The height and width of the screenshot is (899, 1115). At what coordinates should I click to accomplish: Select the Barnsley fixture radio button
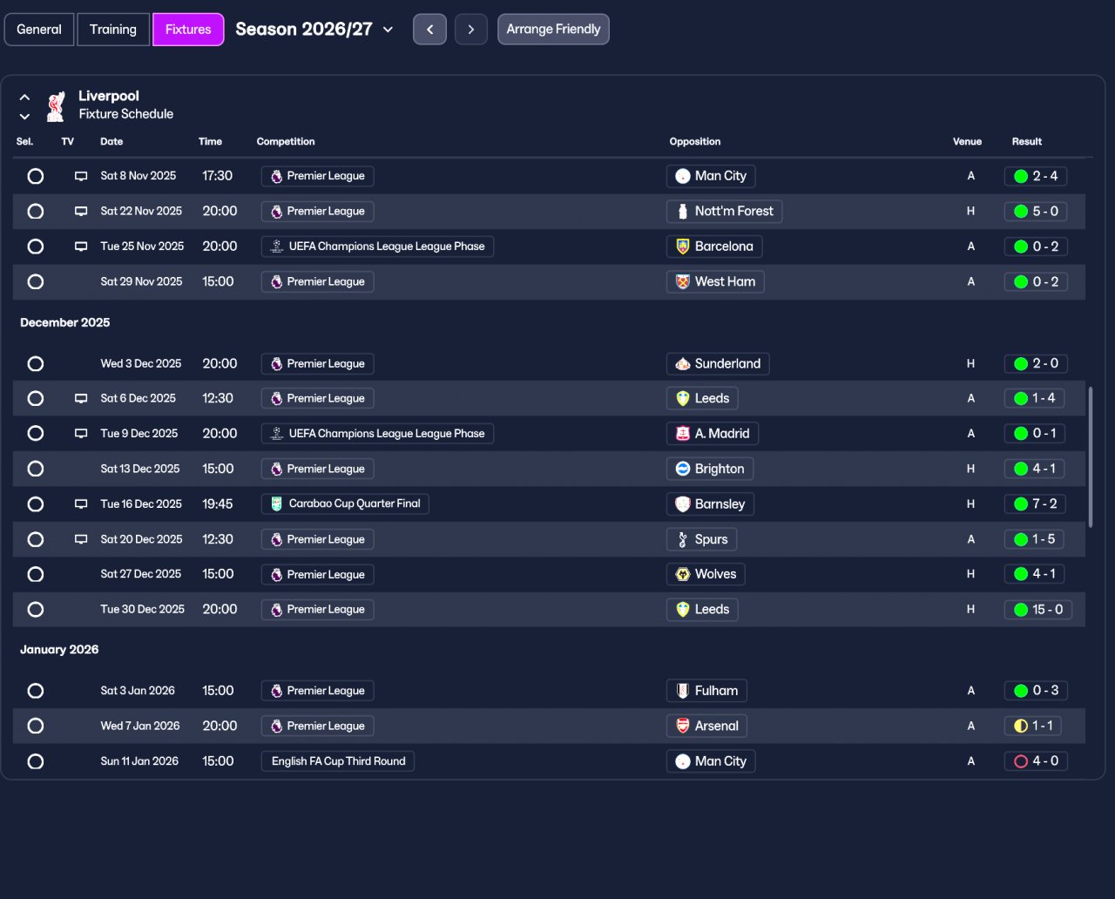pos(36,504)
